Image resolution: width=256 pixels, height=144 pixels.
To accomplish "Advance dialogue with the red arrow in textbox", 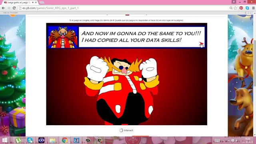I will point(201,44).
